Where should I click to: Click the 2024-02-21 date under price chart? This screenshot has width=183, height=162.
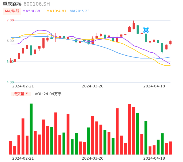[23, 86]
